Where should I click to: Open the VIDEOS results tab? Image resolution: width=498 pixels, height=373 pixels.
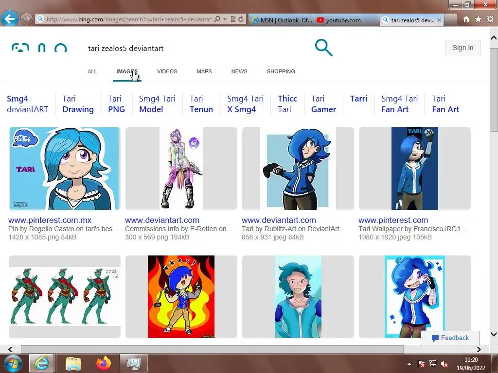tap(167, 71)
